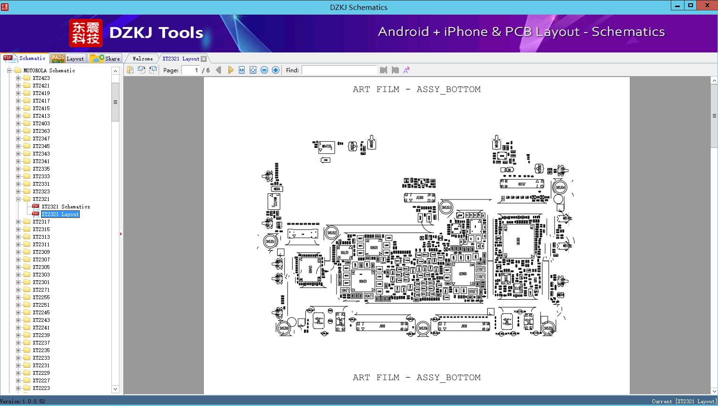Select the XT2311 tree entry
The height and width of the screenshot is (406, 718).
pyautogui.click(x=41, y=244)
